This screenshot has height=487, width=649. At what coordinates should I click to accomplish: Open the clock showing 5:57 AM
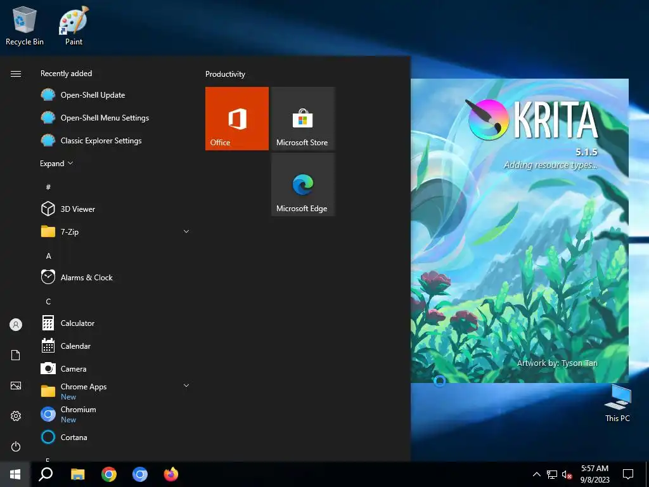point(594,474)
